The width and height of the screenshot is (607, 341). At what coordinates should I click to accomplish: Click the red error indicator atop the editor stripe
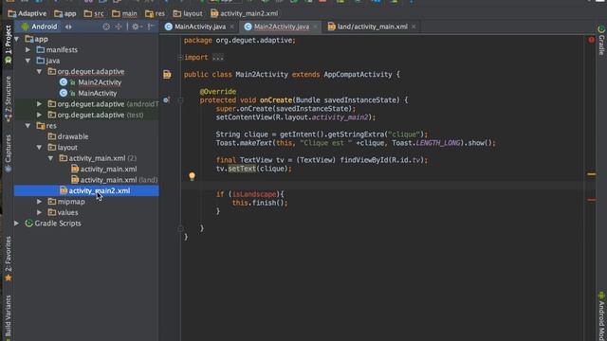[x=592, y=40]
